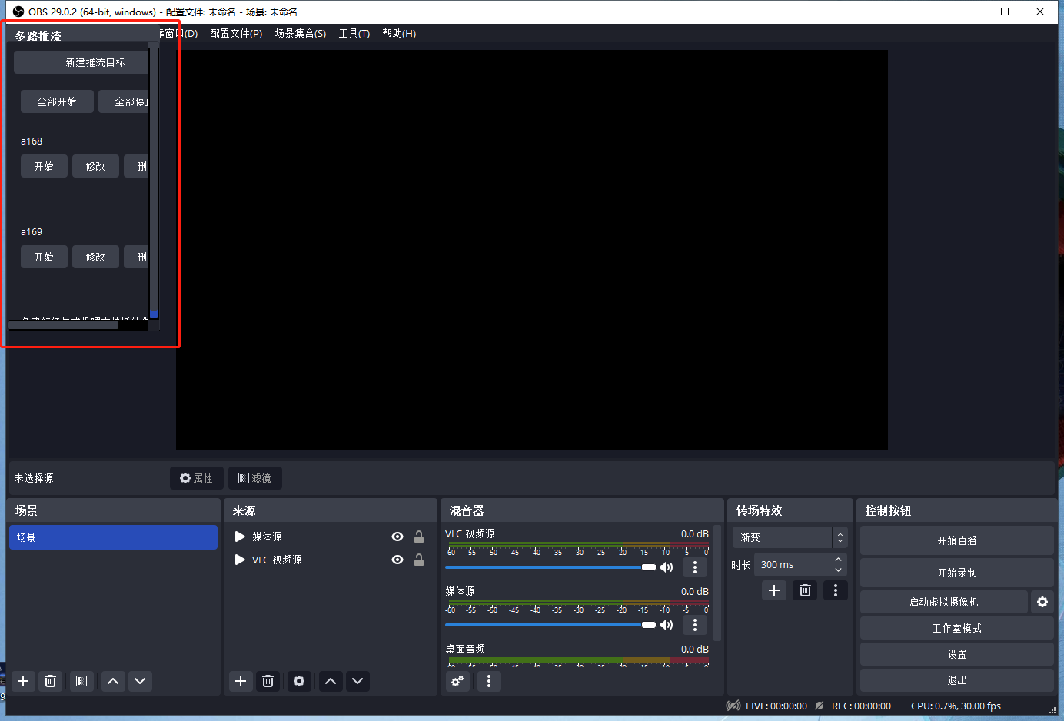Remove transition with the trash icon

click(805, 590)
